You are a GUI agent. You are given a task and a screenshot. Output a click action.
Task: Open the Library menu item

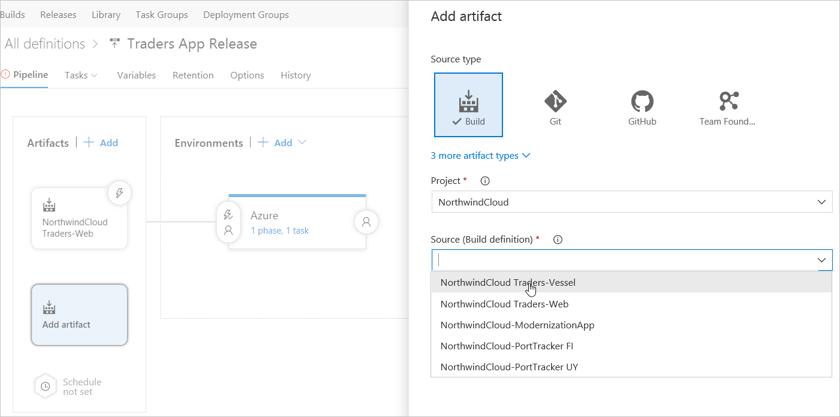106,15
